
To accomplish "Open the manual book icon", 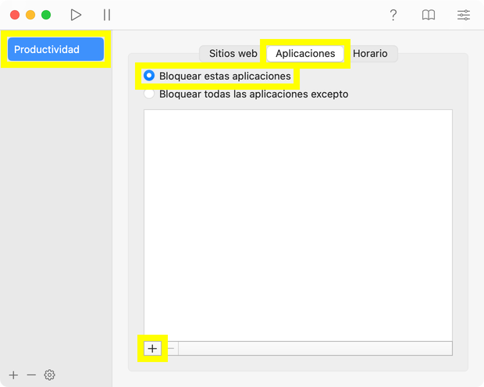I will 429,15.
